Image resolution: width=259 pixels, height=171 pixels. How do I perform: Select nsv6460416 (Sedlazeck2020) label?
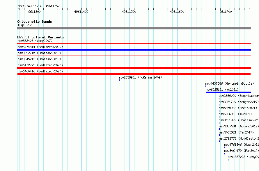point(40,71)
